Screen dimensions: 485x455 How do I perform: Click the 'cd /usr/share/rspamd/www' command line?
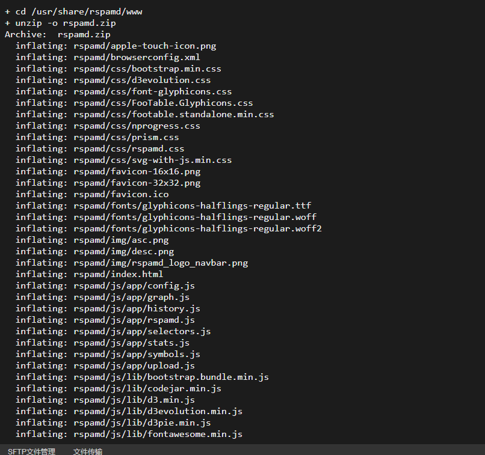pos(73,12)
